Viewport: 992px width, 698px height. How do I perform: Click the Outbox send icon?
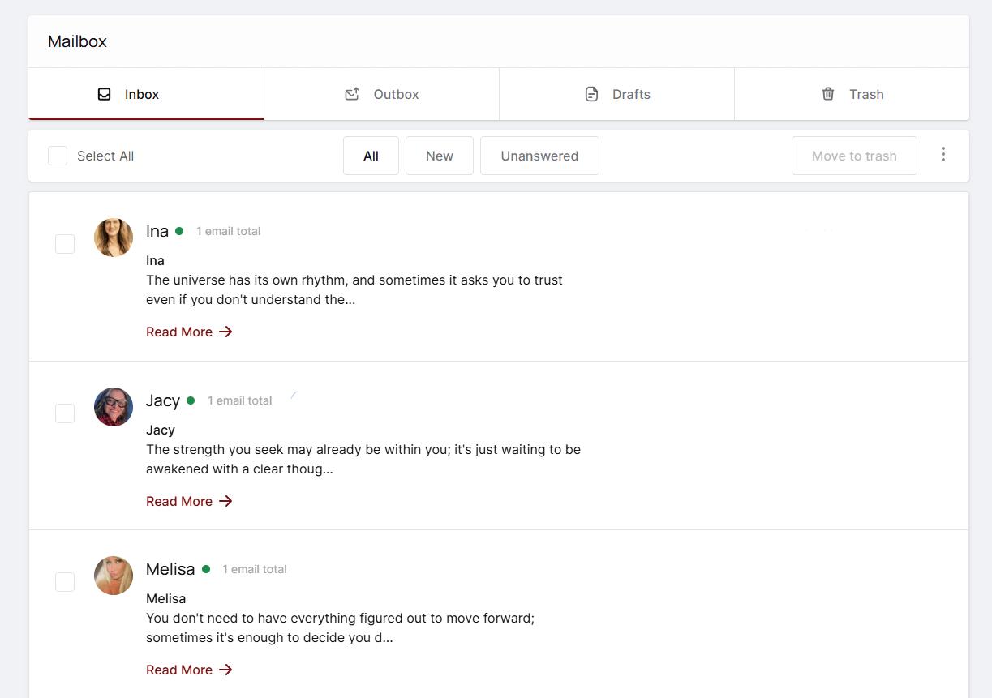[x=352, y=94]
